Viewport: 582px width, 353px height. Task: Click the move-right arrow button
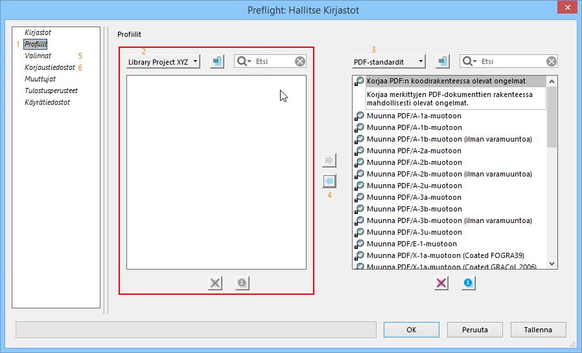point(329,160)
